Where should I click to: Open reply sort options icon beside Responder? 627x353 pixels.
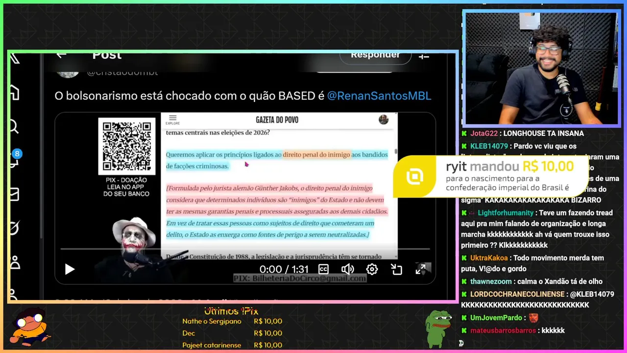[x=424, y=56]
